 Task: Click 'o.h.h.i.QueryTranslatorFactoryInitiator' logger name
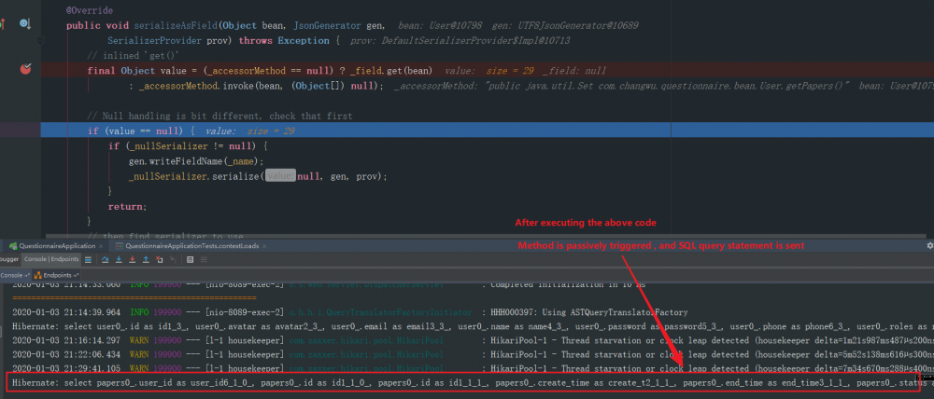380,312
